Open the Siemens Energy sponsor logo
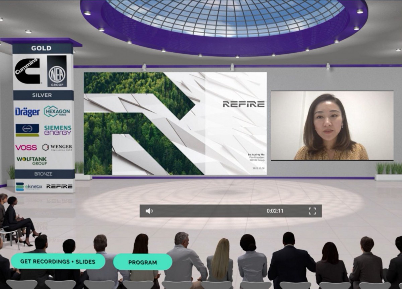402x289 pixels. 58,130
